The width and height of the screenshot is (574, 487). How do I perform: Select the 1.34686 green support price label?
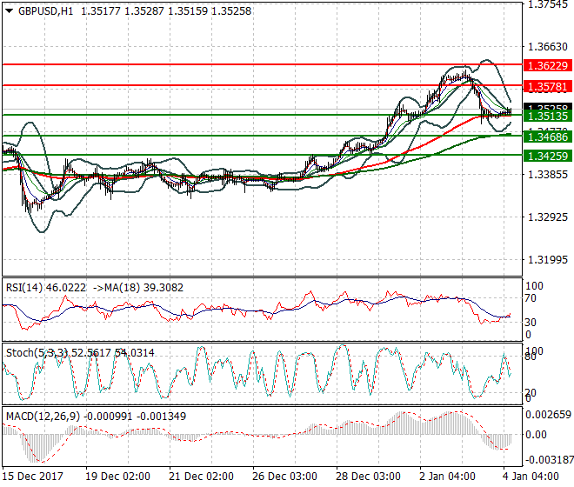click(548, 137)
